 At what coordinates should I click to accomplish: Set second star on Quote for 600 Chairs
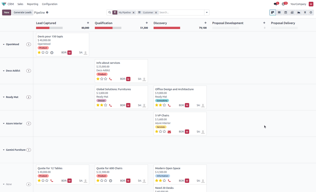pos(102,181)
